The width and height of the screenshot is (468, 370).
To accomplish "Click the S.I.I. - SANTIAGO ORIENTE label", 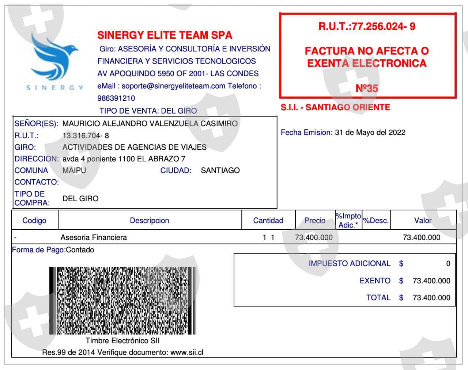I will click(x=335, y=107).
